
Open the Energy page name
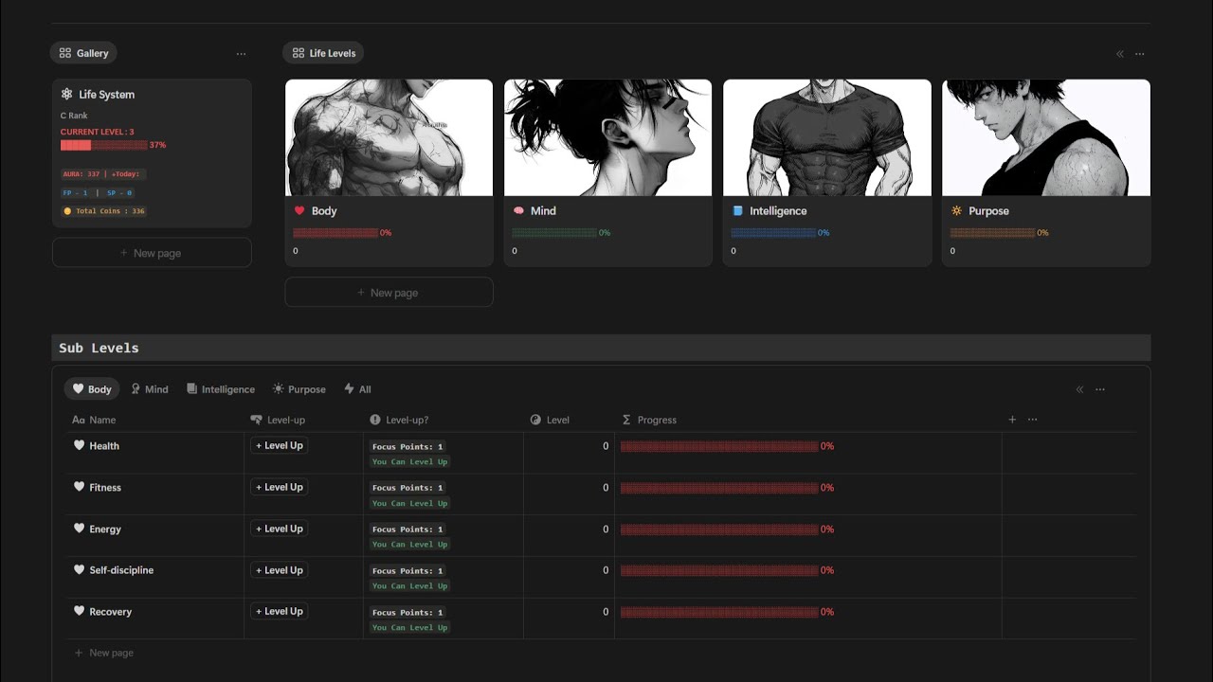(105, 529)
